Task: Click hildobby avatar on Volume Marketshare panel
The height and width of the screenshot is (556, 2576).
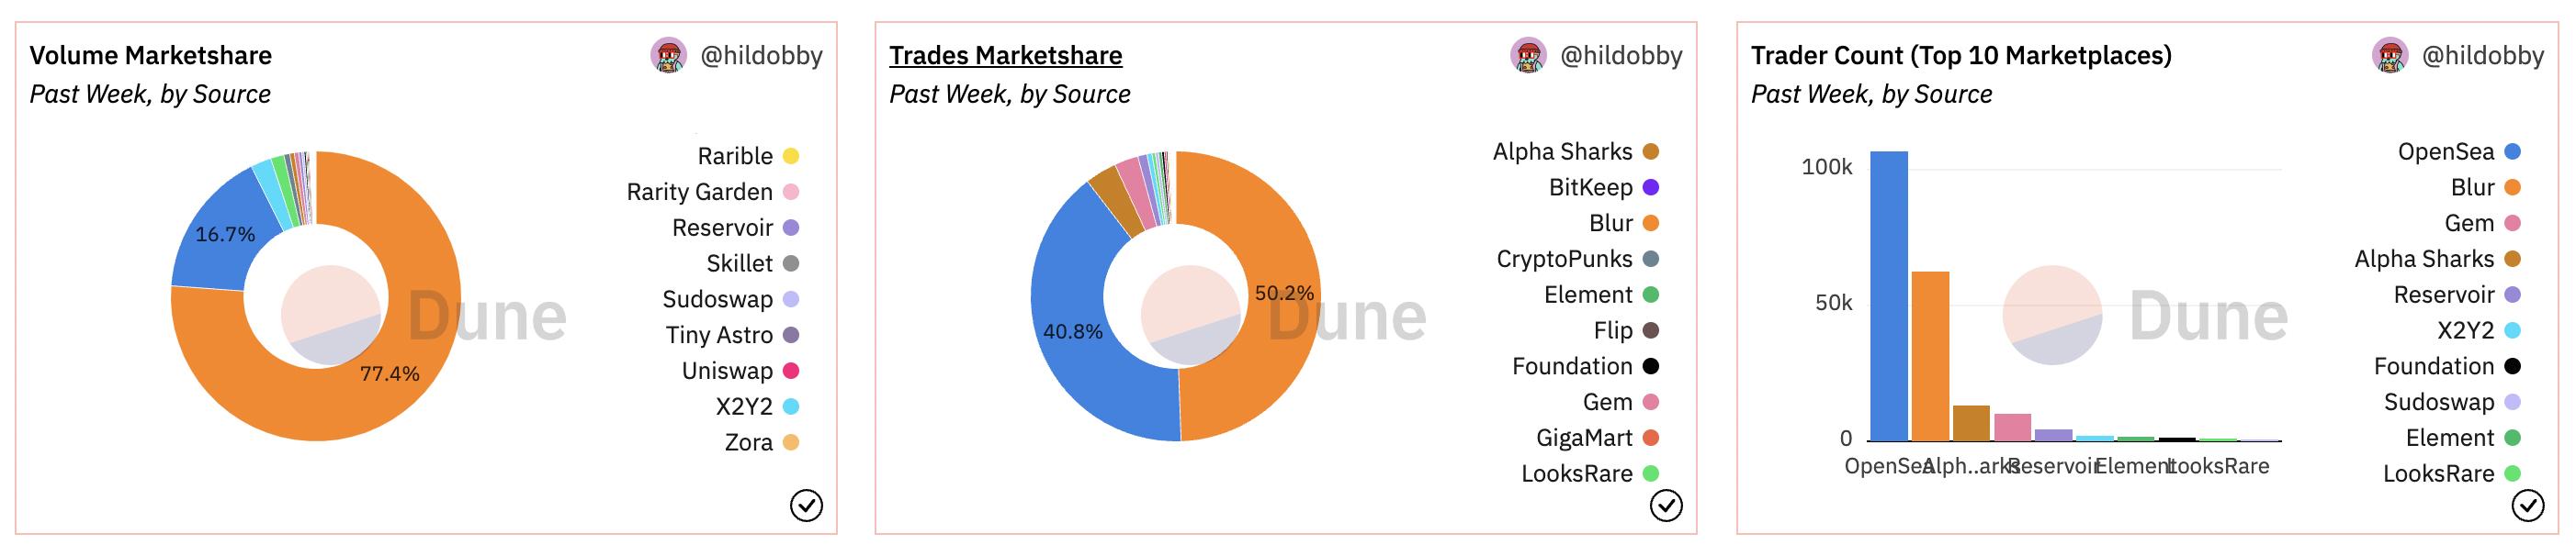Action: coord(669,56)
